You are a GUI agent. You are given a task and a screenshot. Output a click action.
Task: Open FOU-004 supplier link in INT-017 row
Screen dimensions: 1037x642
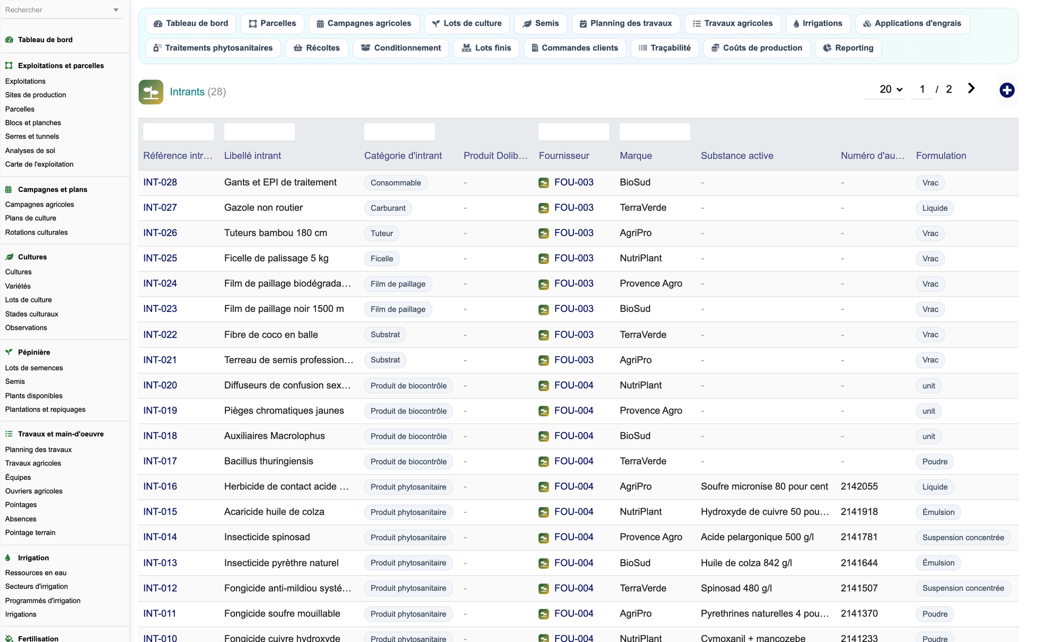[574, 461]
